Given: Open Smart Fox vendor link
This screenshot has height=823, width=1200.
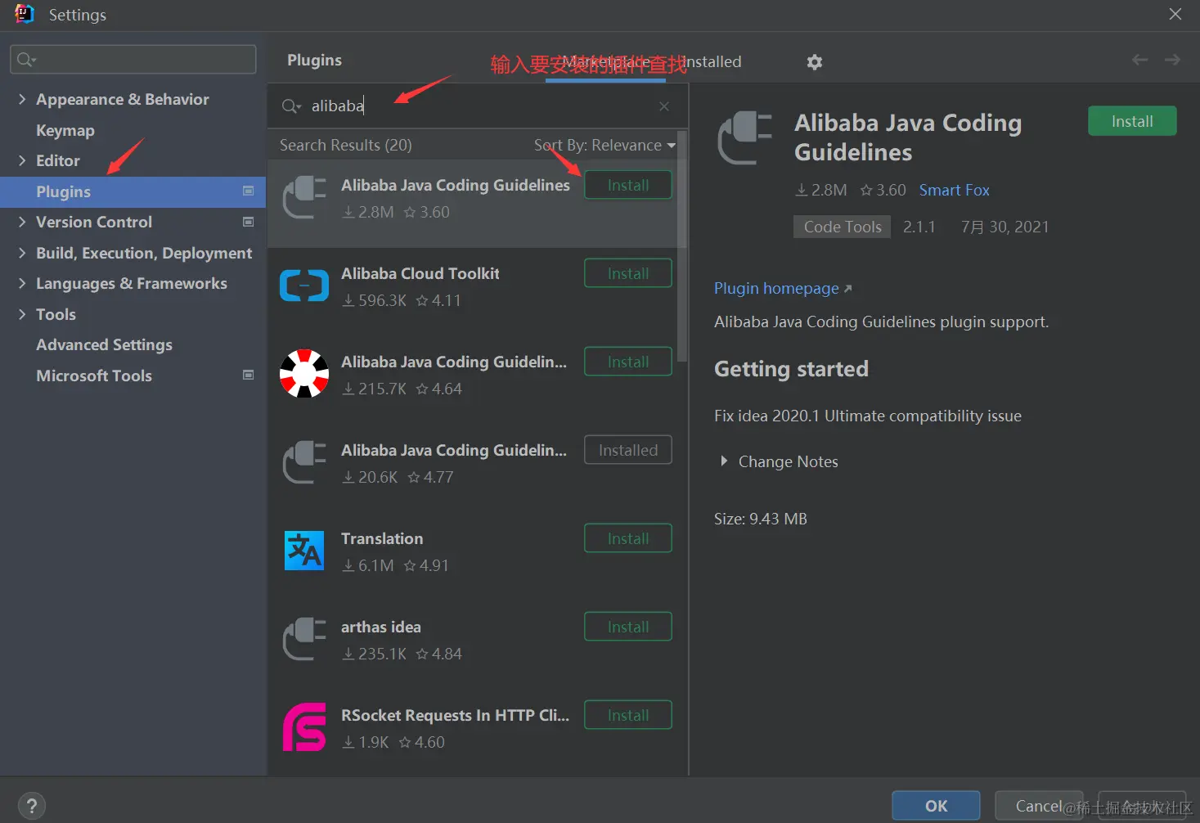Looking at the screenshot, I should [x=954, y=190].
